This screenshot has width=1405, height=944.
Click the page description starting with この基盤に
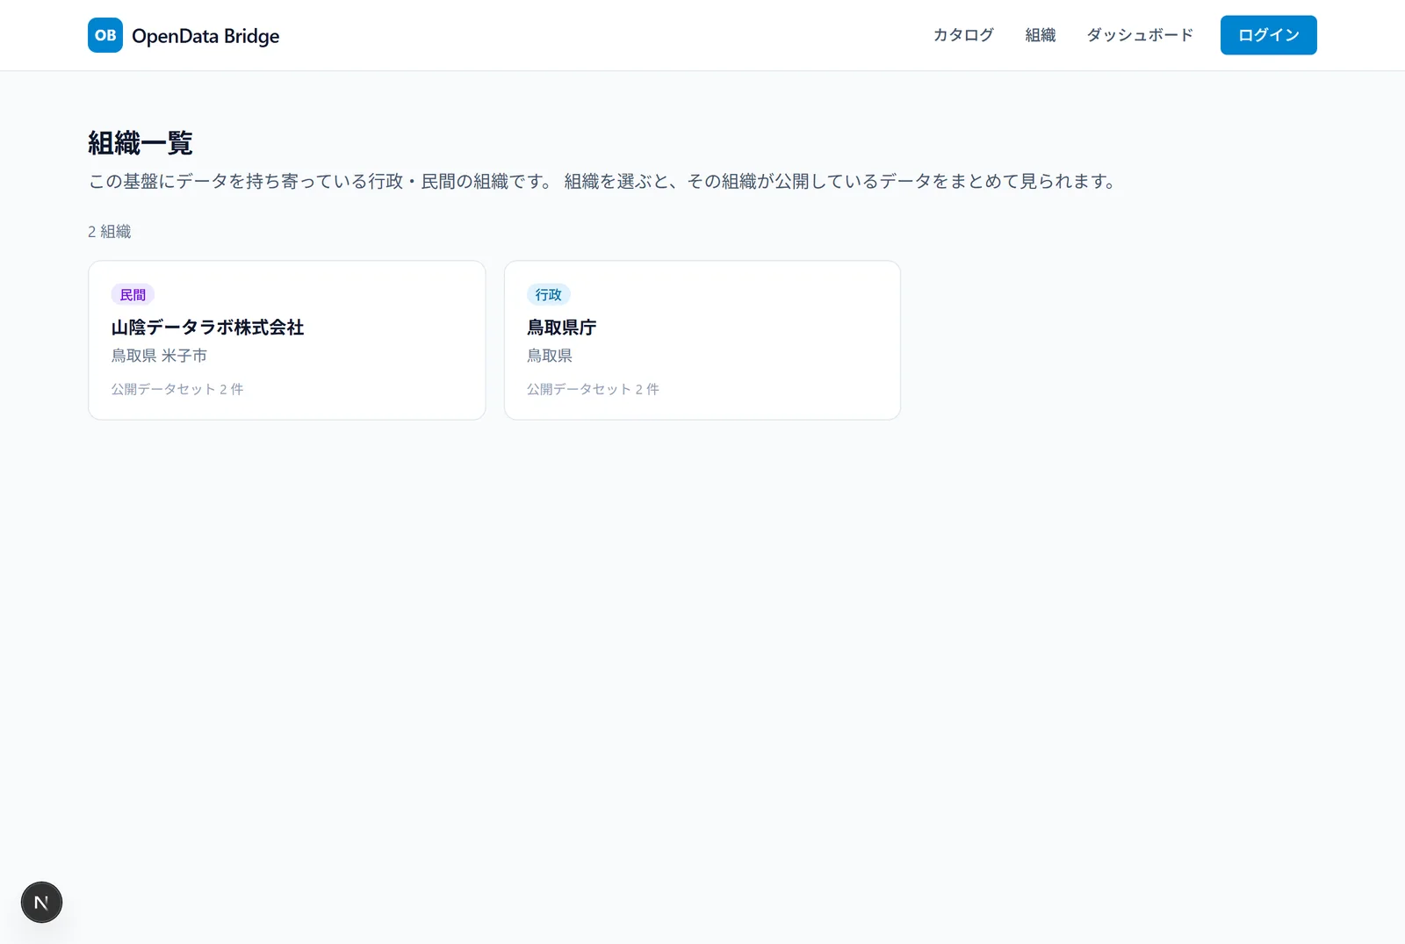pyautogui.click(x=602, y=182)
